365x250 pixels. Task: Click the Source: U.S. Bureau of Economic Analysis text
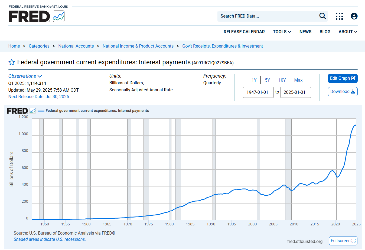coord(64,233)
